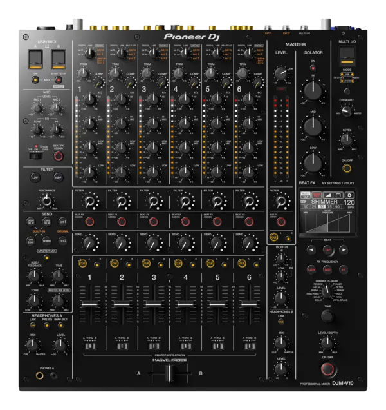The width and height of the screenshot is (386, 410).
Task: Turn the filter RESONANCE knob
Action: pyautogui.click(x=47, y=201)
